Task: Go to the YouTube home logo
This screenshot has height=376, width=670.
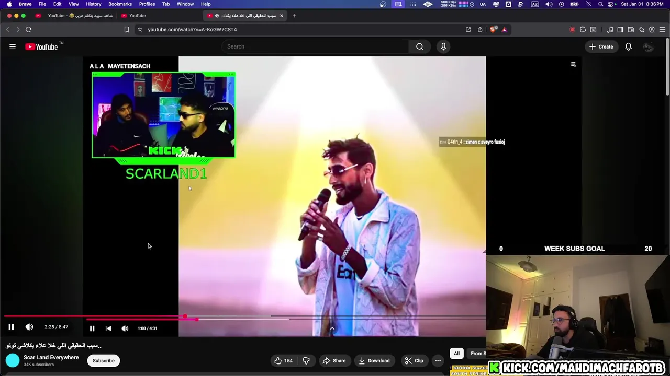Action: pyautogui.click(x=41, y=46)
